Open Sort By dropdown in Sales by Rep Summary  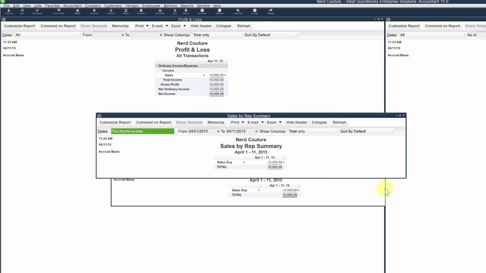point(393,131)
